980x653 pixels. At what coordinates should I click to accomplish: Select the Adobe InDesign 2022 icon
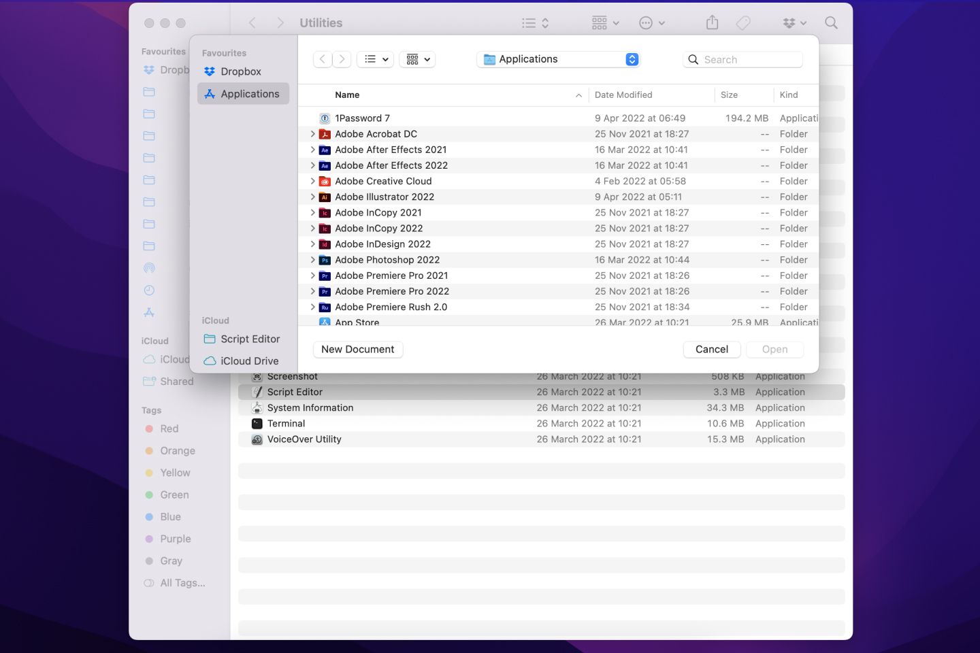(325, 244)
